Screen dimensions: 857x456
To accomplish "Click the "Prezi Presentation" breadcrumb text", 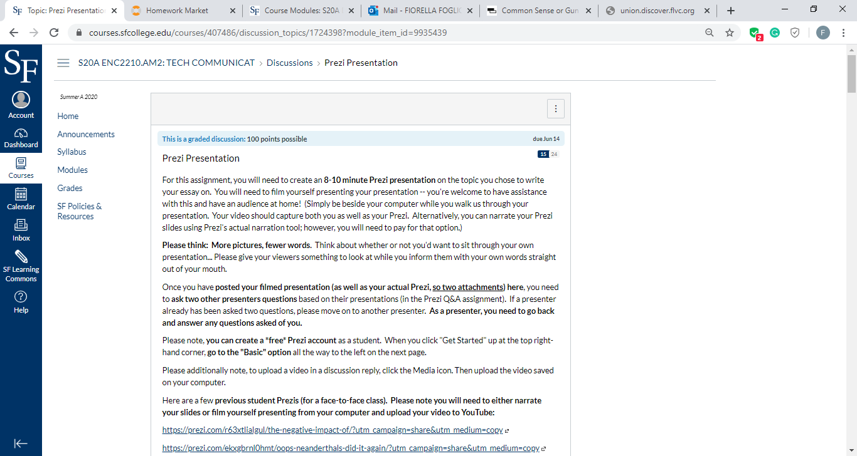I will pyautogui.click(x=361, y=63).
